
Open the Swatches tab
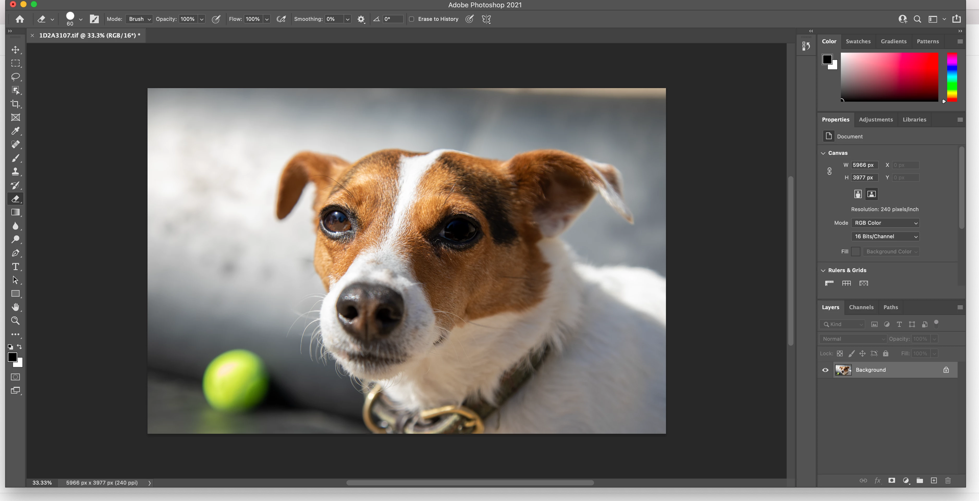click(858, 41)
